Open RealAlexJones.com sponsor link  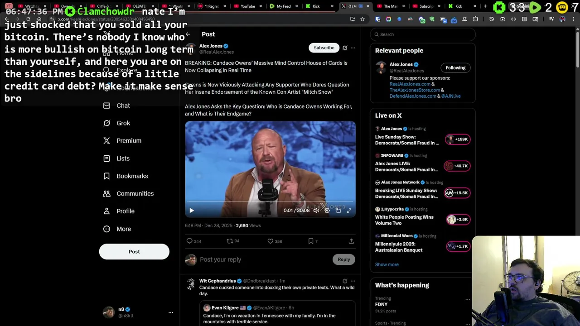click(410, 84)
